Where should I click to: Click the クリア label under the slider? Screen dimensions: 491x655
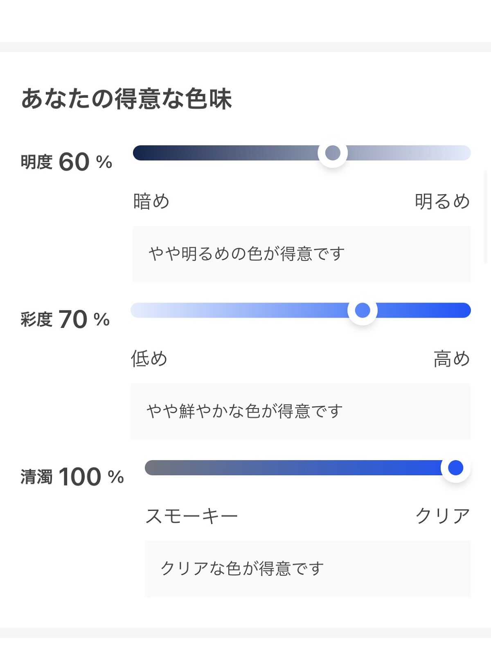[442, 516]
